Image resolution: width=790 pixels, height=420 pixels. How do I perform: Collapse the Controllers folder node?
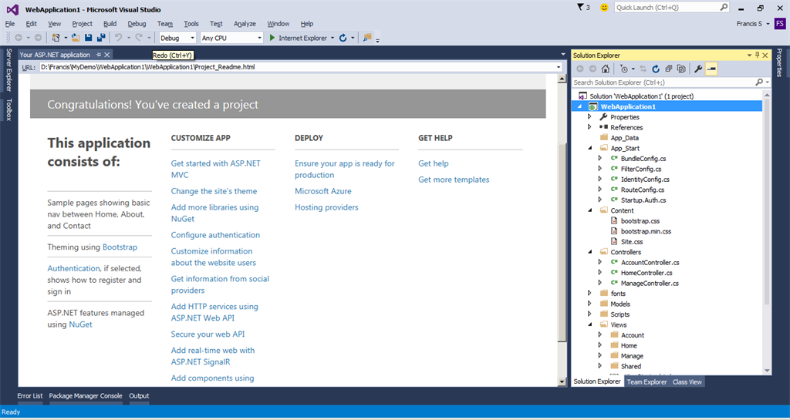[x=590, y=252]
